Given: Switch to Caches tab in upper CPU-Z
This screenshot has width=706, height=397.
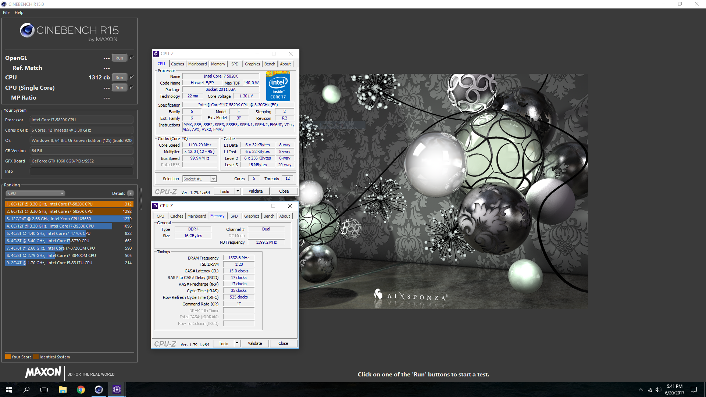Looking at the screenshot, I should click(x=177, y=64).
